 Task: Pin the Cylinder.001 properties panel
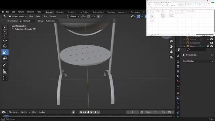click(212, 55)
